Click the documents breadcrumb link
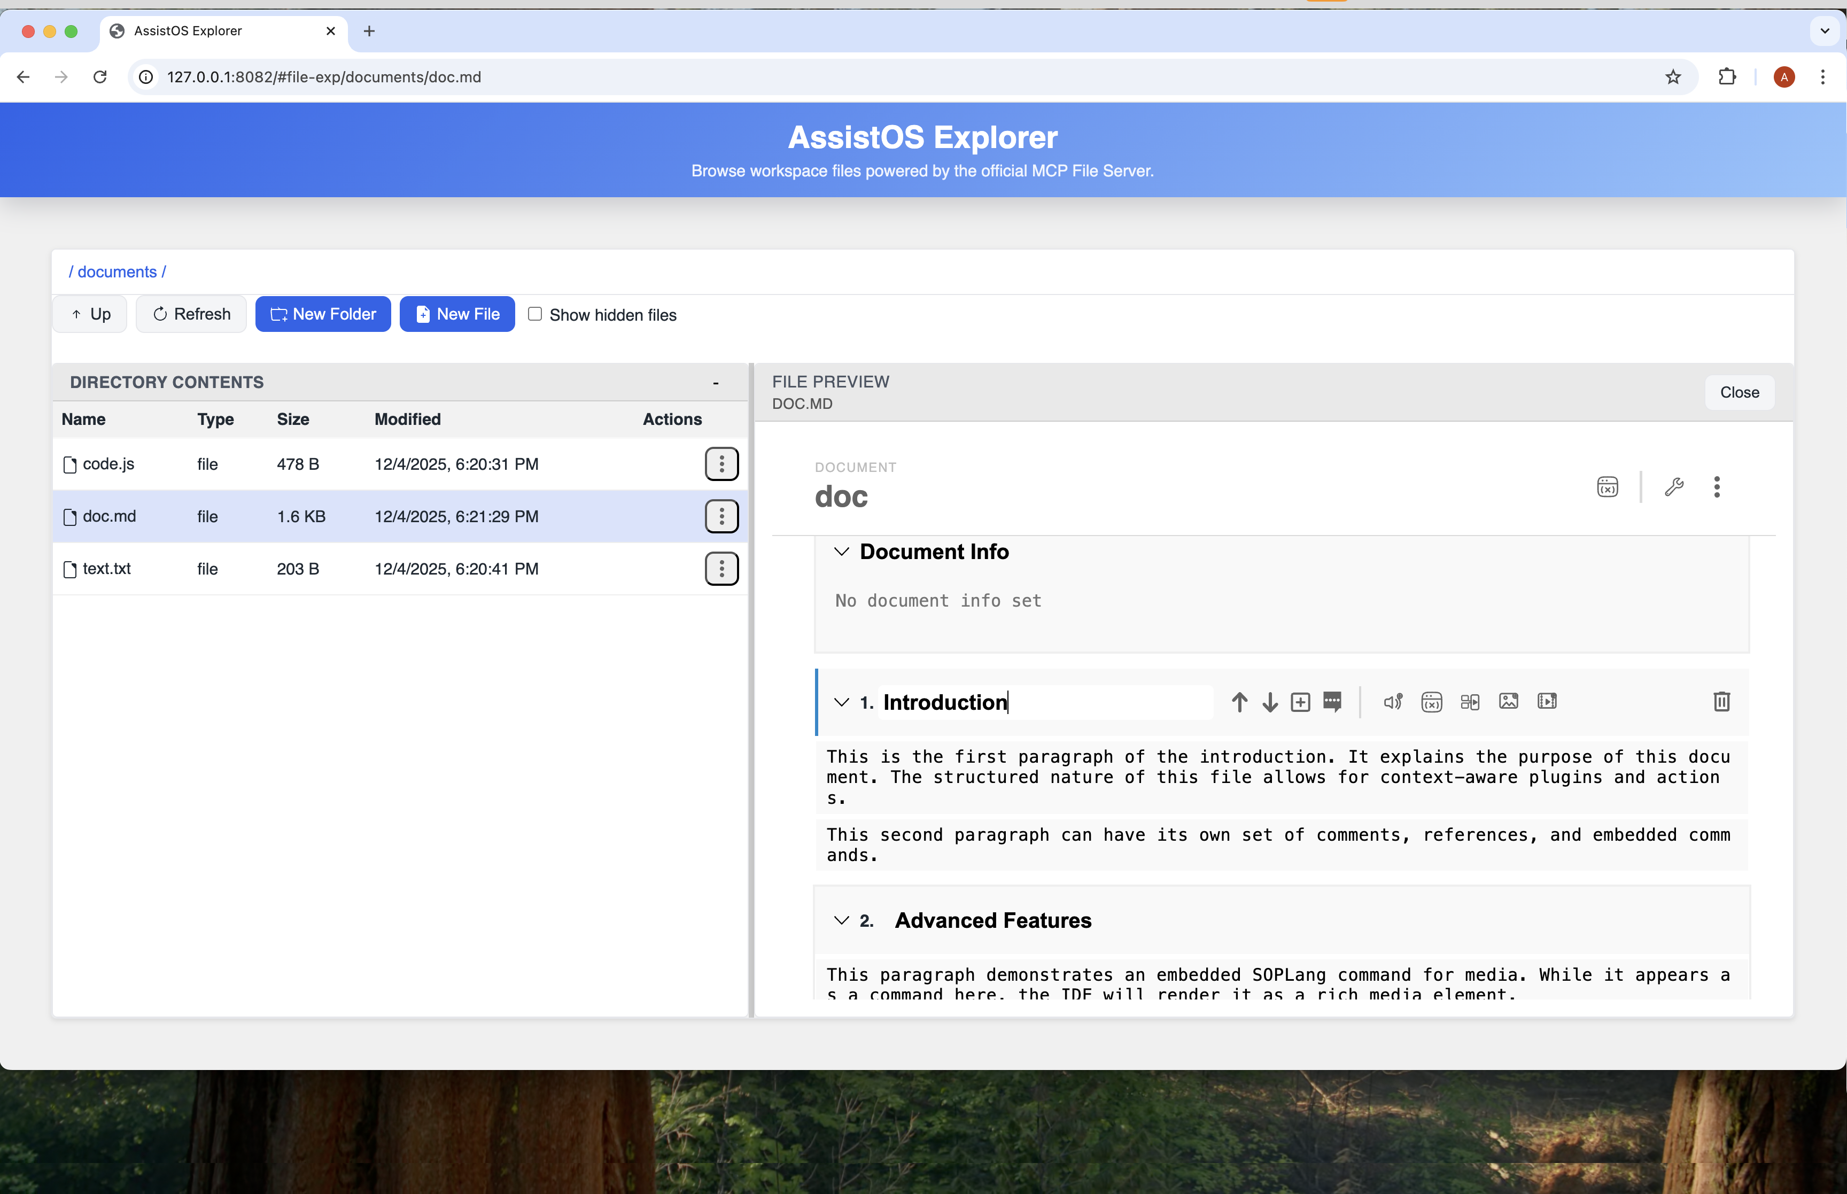 117,272
